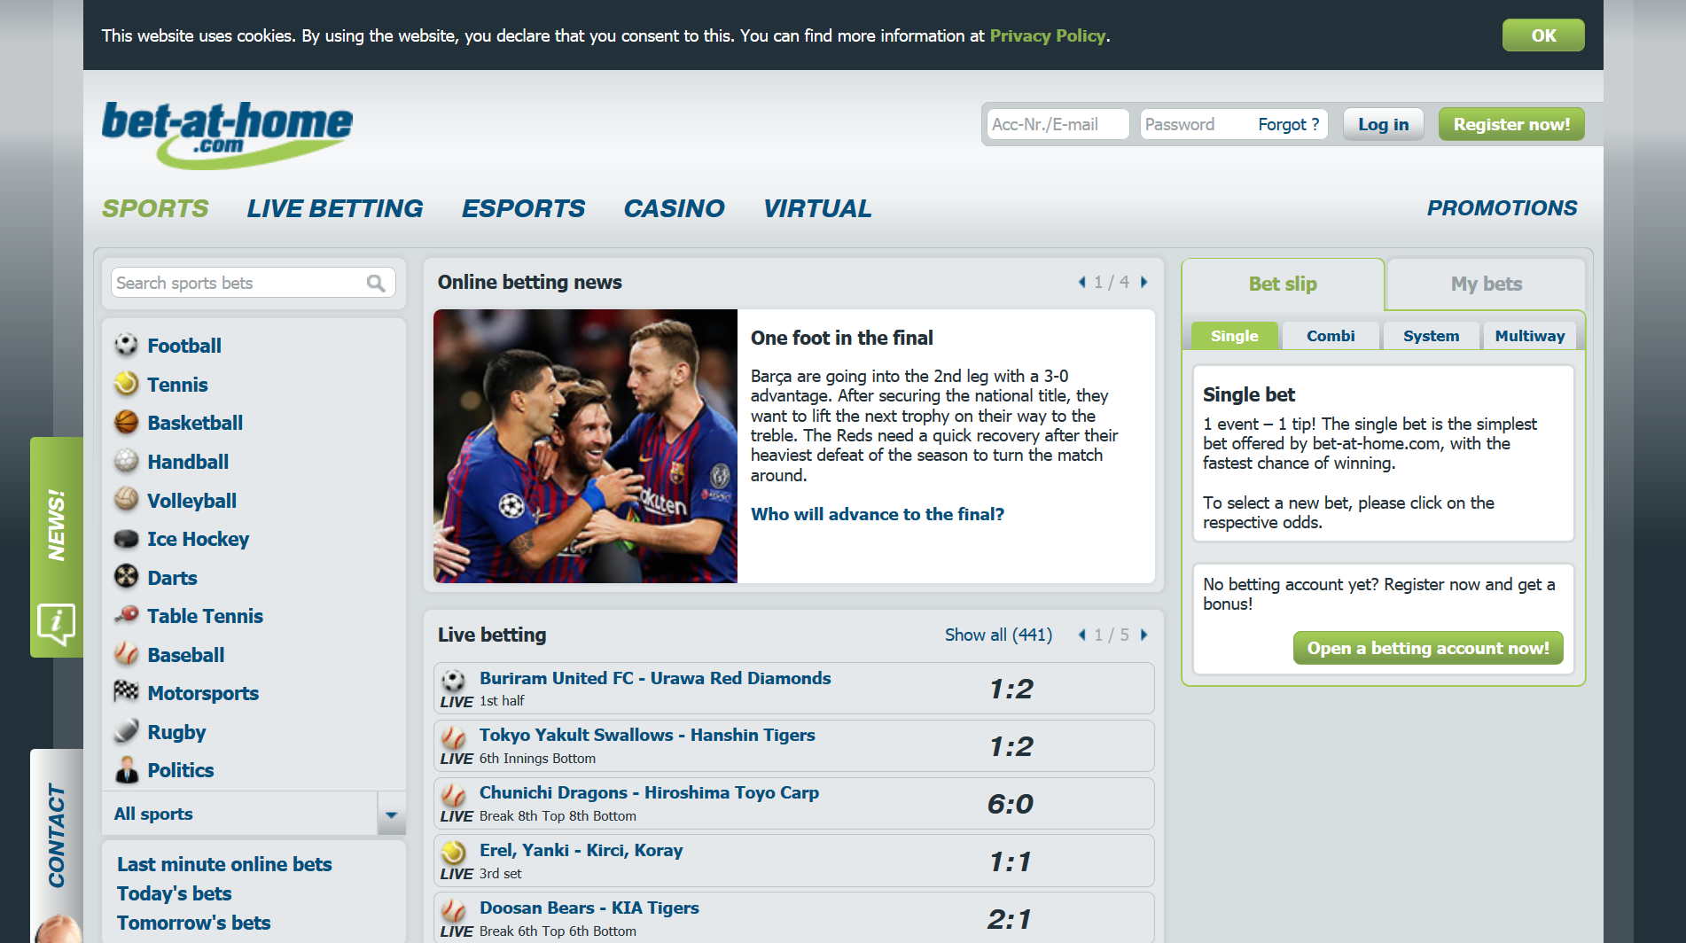Open the info speech bubble icon
1686x943 pixels.
(x=57, y=624)
